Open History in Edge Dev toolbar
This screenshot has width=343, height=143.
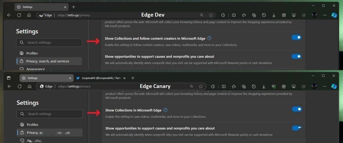(264, 15)
